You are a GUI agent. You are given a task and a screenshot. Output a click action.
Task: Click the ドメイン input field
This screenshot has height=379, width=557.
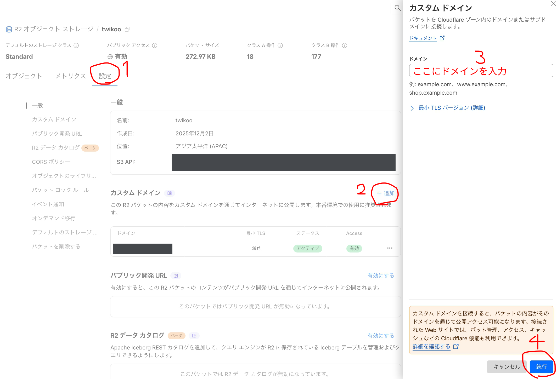pyautogui.click(x=481, y=71)
